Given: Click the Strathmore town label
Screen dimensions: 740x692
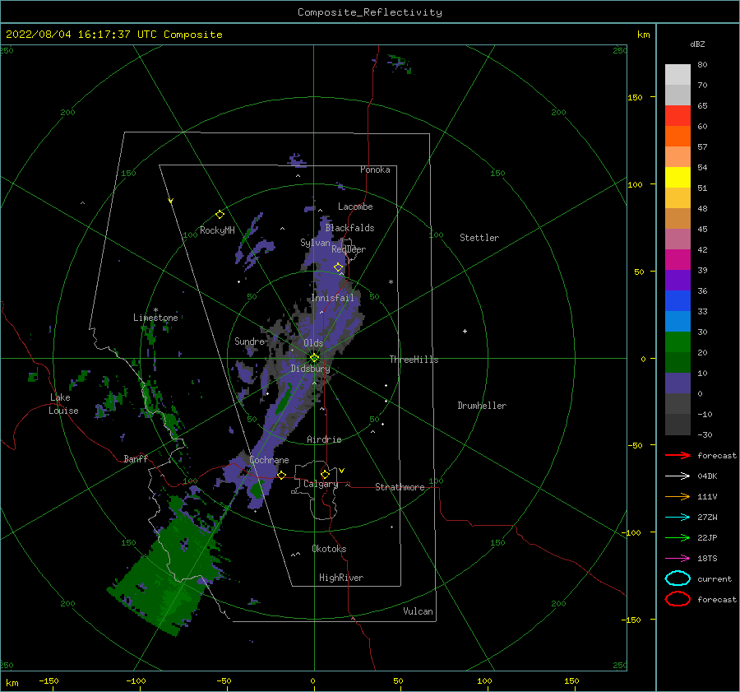Looking at the screenshot, I should [x=400, y=487].
